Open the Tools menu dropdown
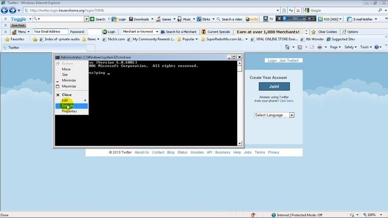The image size is (388, 218). point(366,47)
